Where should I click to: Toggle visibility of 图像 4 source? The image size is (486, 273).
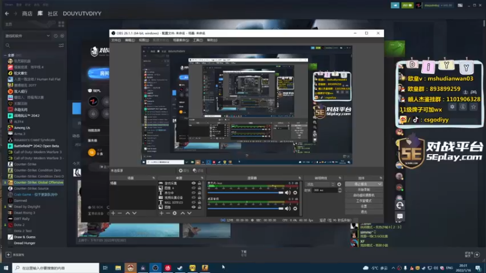coord(193,188)
